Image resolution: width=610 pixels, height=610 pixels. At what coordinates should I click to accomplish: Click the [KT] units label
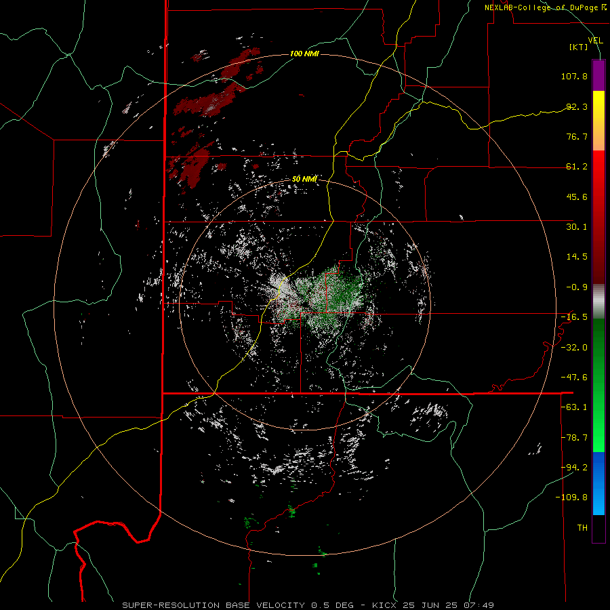point(579,47)
